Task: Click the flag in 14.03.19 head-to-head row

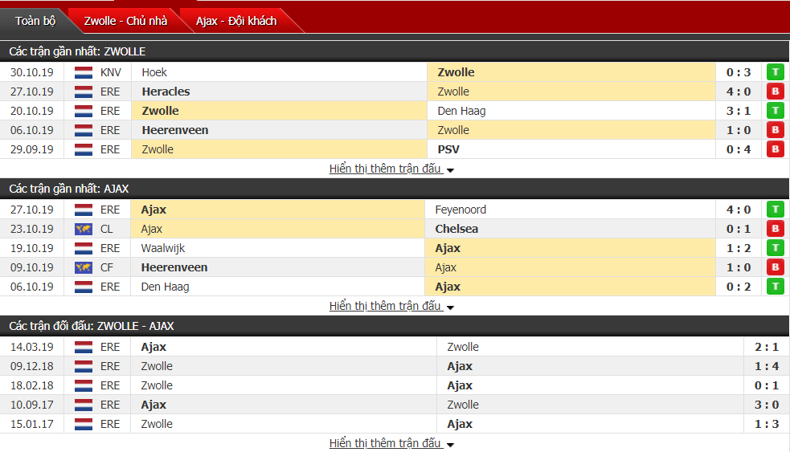Action: pyautogui.click(x=84, y=348)
